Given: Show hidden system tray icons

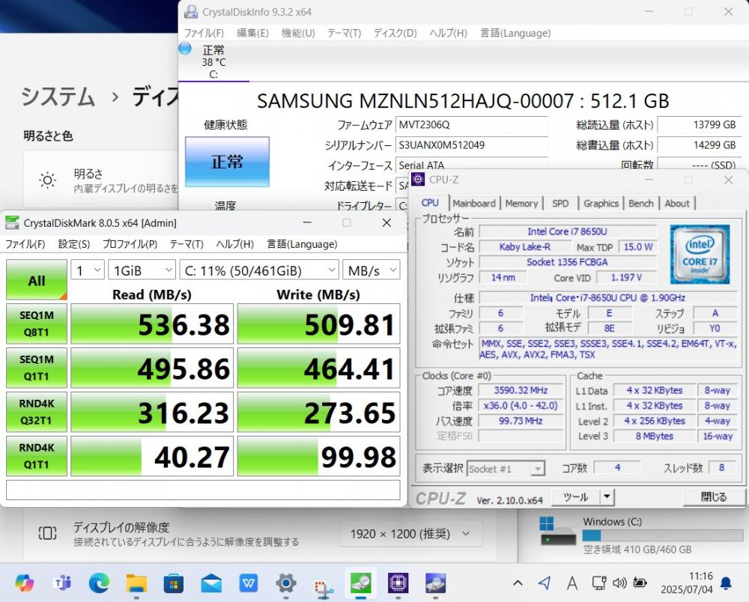Looking at the screenshot, I should coord(518,583).
